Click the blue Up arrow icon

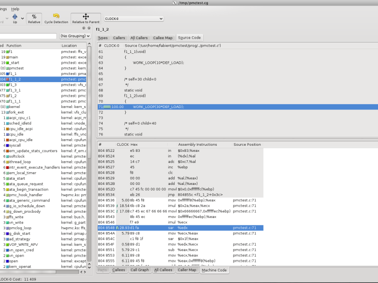click(x=15, y=17)
